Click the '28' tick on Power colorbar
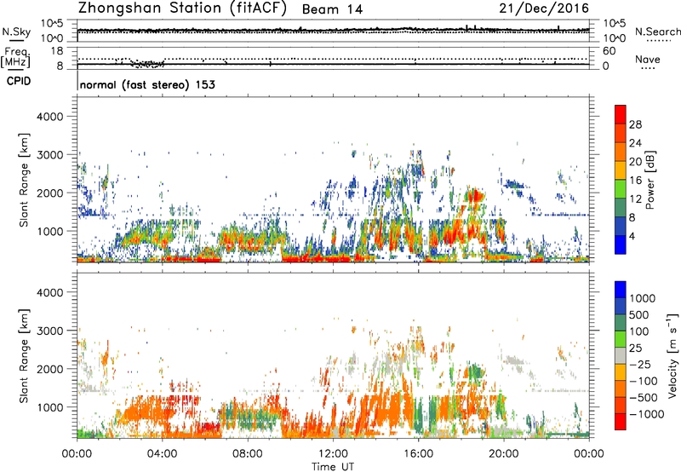The image size is (681, 472). [635, 124]
